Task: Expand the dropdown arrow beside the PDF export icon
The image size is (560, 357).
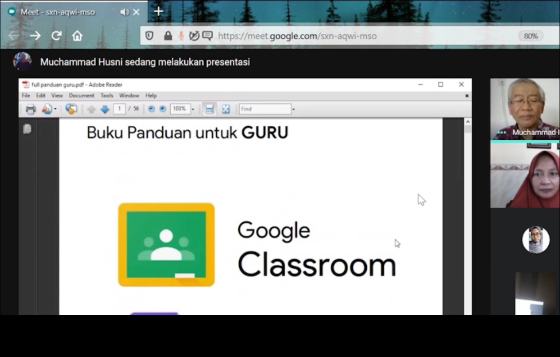Action: point(55,109)
